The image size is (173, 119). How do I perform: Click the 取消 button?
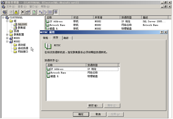(98, 114)
